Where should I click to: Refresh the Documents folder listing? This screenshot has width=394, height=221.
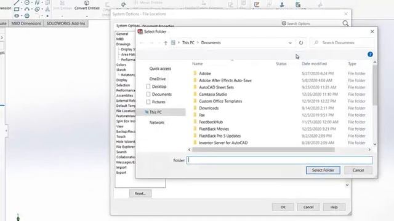coord(301,43)
